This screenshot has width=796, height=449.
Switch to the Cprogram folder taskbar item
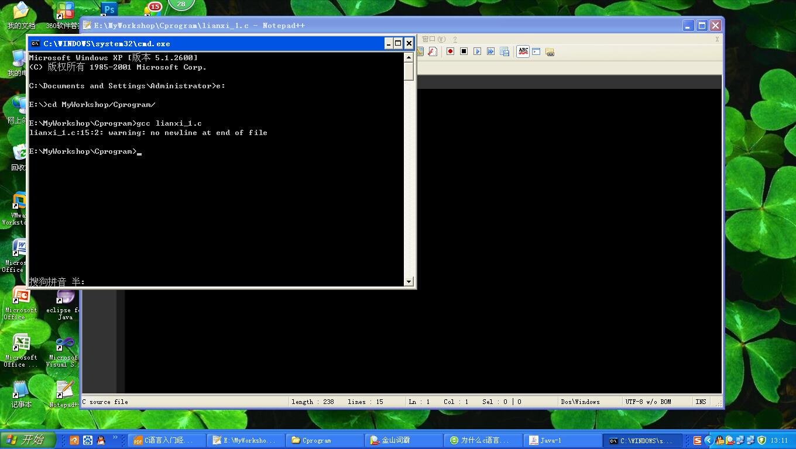click(x=325, y=440)
